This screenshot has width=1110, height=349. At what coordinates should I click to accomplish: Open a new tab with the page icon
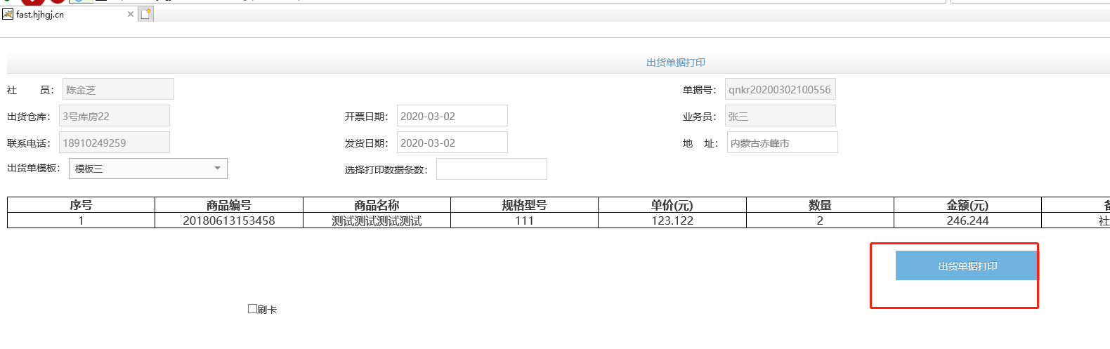(x=146, y=14)
